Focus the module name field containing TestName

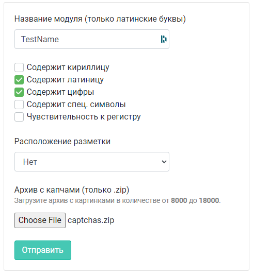click(91, 39)
